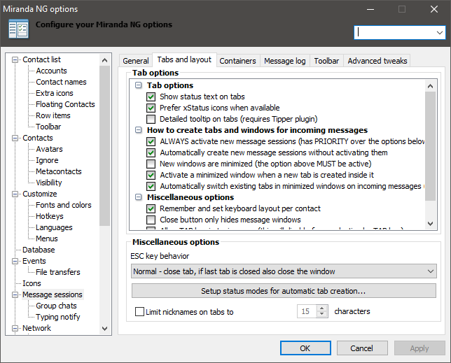
Task: Confirm with the OK button
Action: 305,348
